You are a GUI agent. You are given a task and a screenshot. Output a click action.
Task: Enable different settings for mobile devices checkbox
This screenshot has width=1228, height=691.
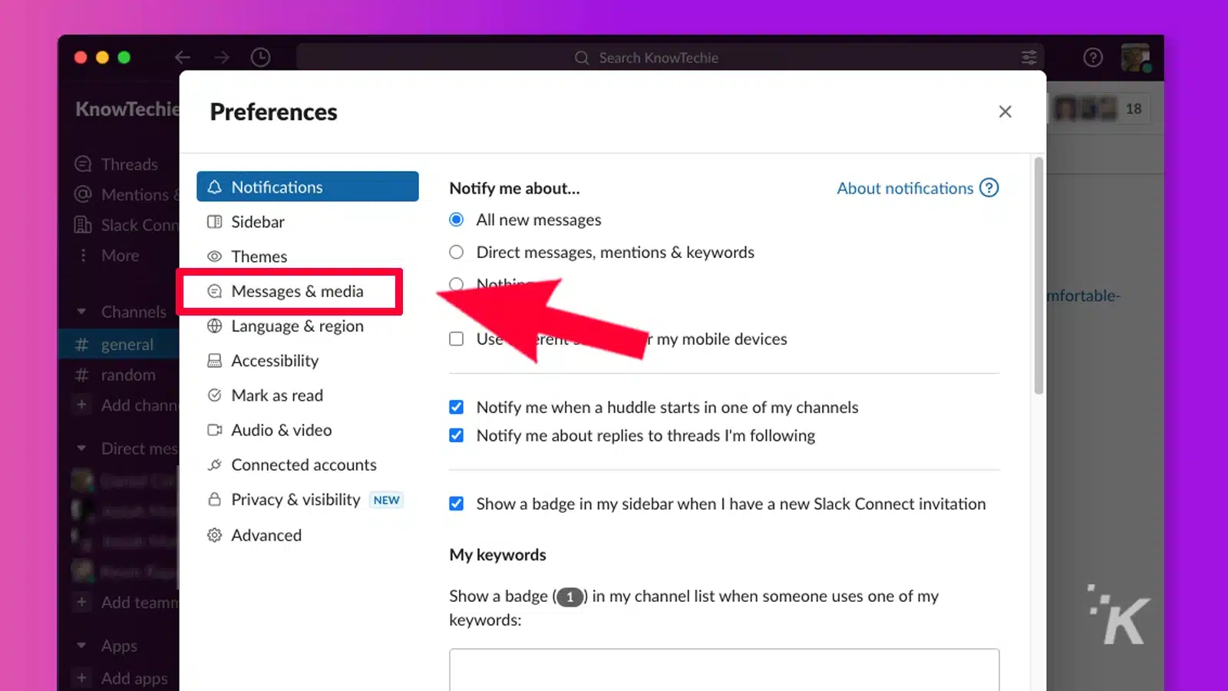457,339
